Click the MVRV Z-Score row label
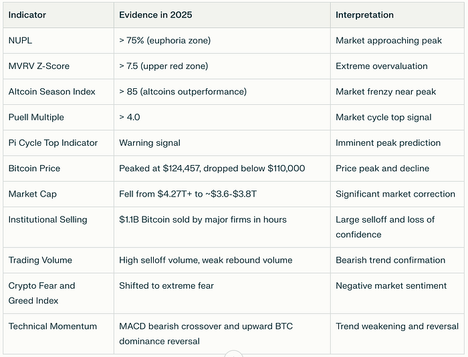The height and width of the screenshot is (357, 468). click(x=39, y=66)
